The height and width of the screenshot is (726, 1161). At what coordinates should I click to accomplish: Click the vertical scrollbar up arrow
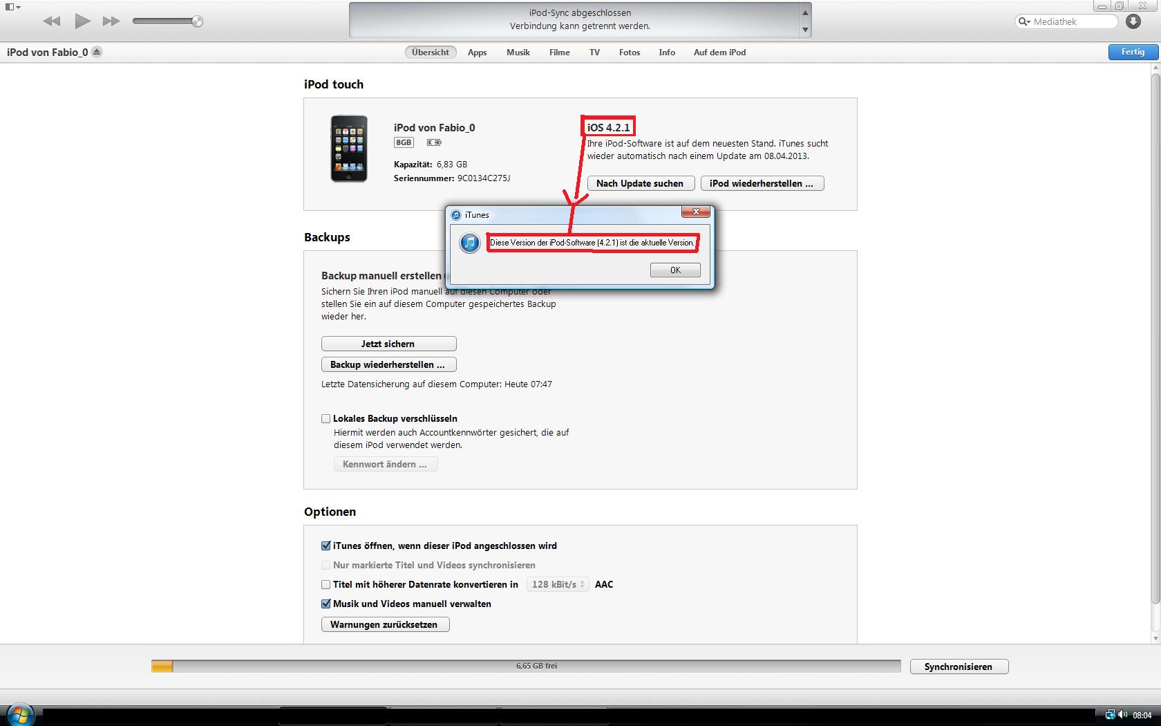coord(1155,68)
